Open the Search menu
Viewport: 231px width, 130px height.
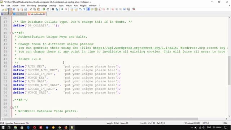(15, 5)
